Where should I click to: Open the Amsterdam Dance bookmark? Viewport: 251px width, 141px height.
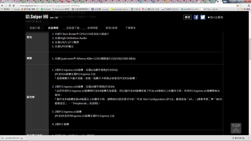coord(120,9)
